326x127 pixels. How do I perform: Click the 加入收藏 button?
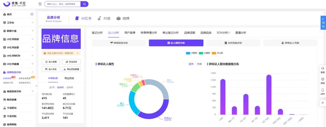pos(51,62)
